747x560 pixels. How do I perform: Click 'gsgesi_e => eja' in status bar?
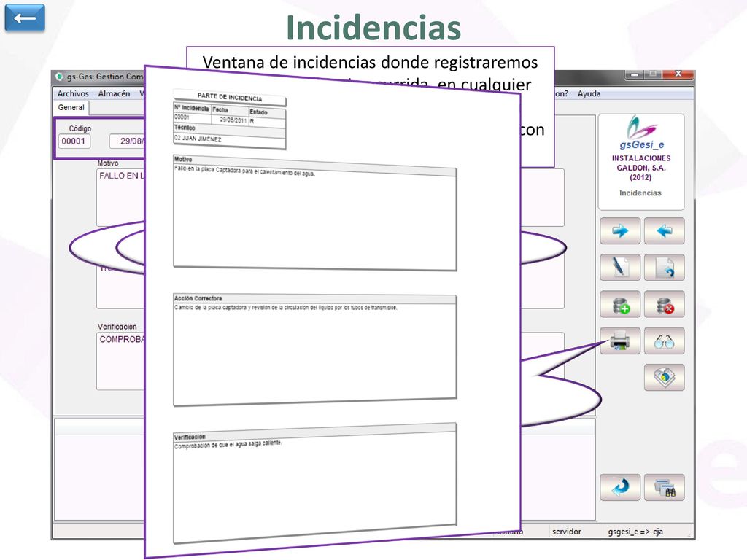635,532
